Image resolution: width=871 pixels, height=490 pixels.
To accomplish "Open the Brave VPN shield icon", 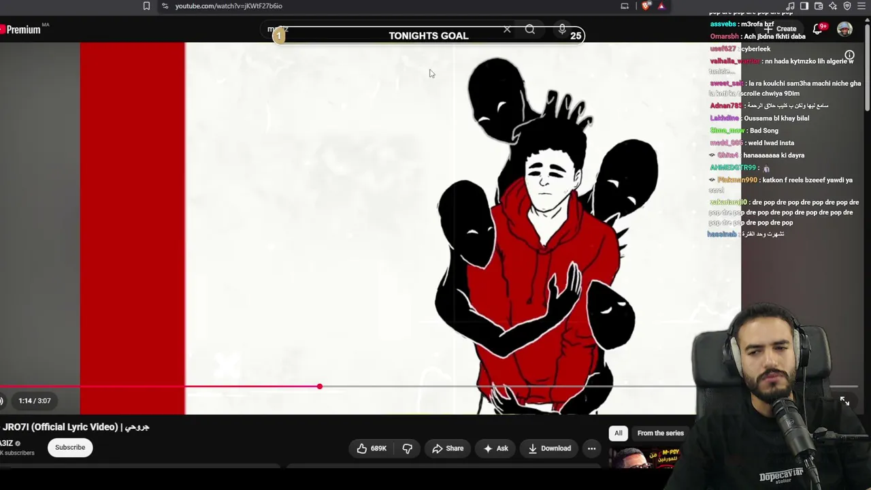I will point(847,6).
